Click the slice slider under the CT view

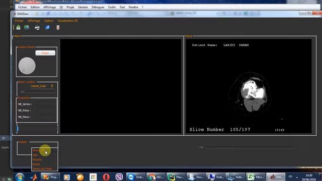(247, 147)
